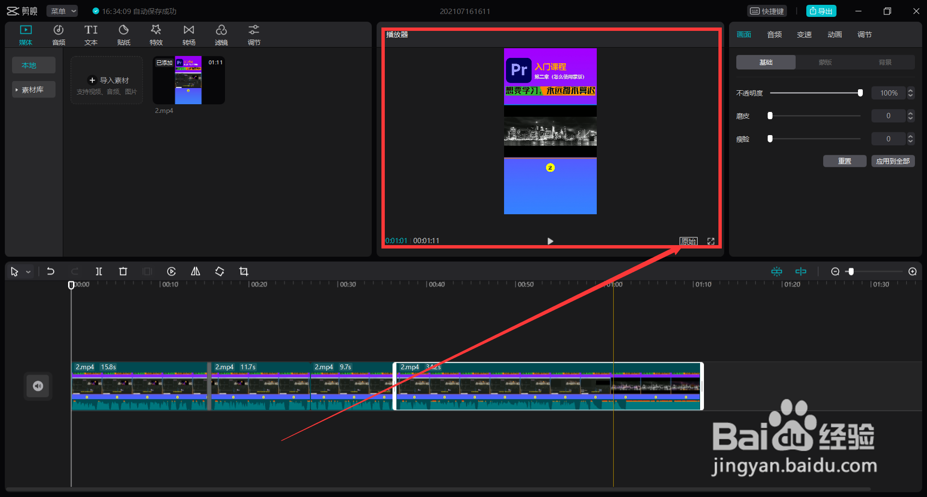Switch to the 调节 tab in properties panel
This screenshot has width=927, height=497.
865,35
